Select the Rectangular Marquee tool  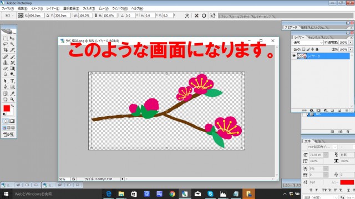pos(6,39)
